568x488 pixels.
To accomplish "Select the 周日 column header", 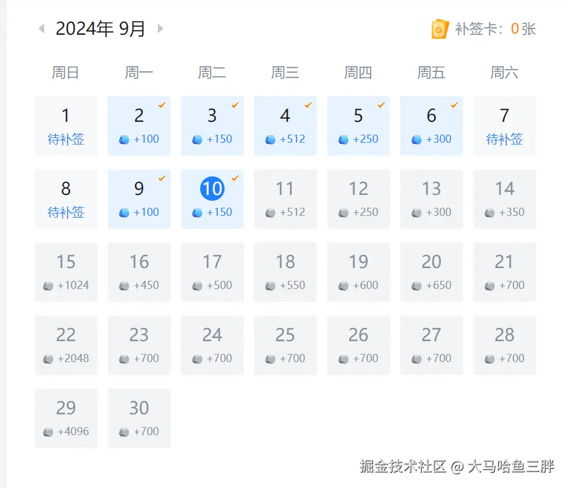I will [66, 72].
